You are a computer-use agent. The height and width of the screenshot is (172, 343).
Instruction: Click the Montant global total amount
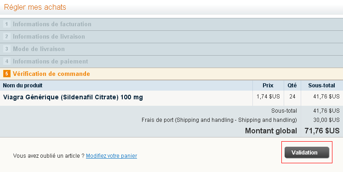click(x=322, y=131)
